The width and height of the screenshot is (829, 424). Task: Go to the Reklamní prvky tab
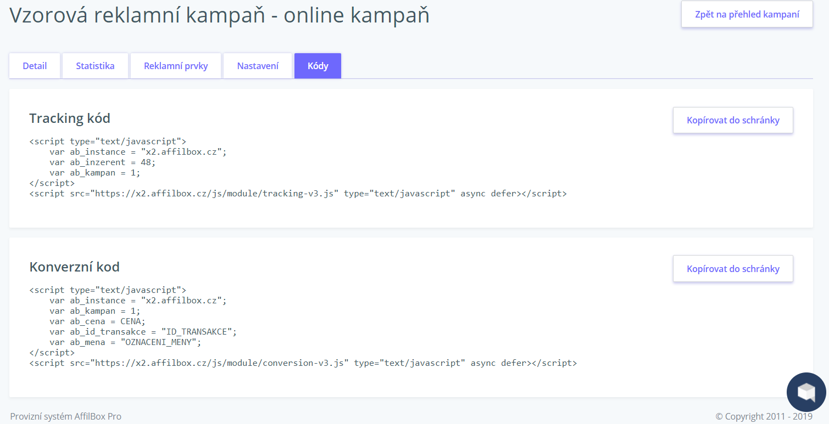coord(176,66)
